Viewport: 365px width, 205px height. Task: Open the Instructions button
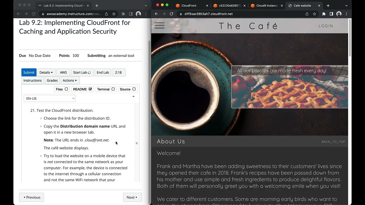point(33,80)
